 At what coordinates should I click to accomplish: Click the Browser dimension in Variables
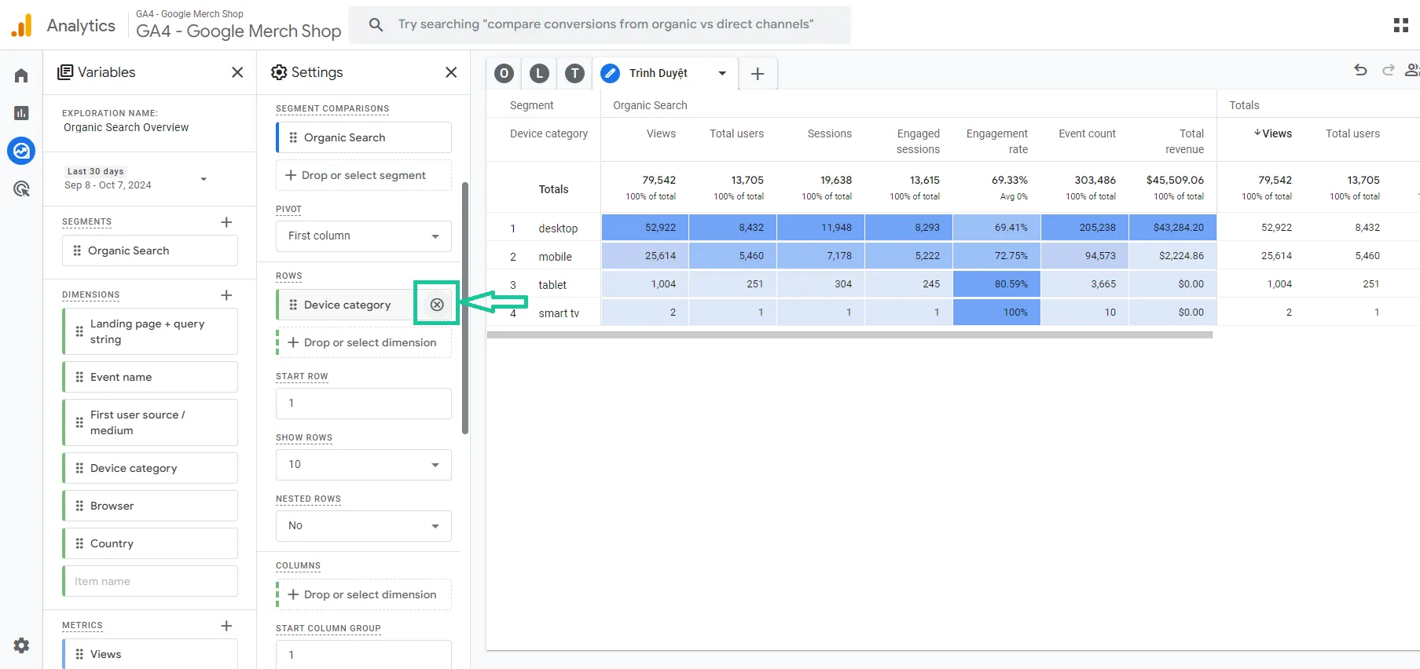click(150, 506)
